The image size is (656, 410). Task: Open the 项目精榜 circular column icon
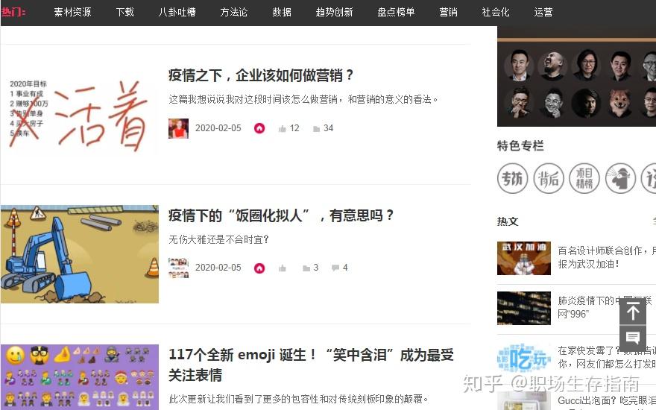click(584, 178)
